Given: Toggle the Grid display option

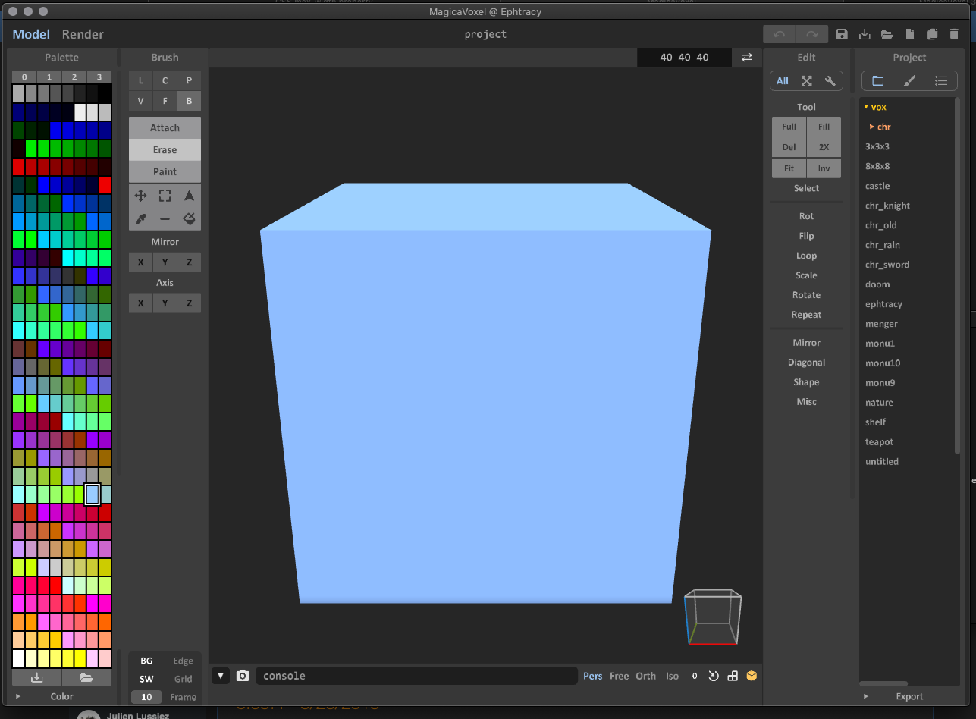Looking at the screenshot, I should click(183, 679).
